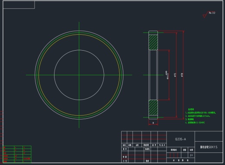
Task: Click the empty box at top-left of frame
Action: (19, 5)
